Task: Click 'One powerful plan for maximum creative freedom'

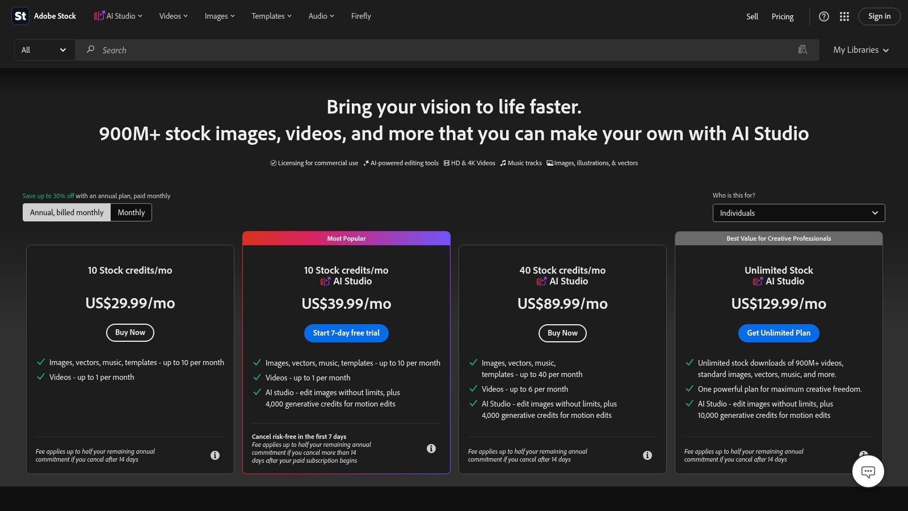Action: point(780,389)
